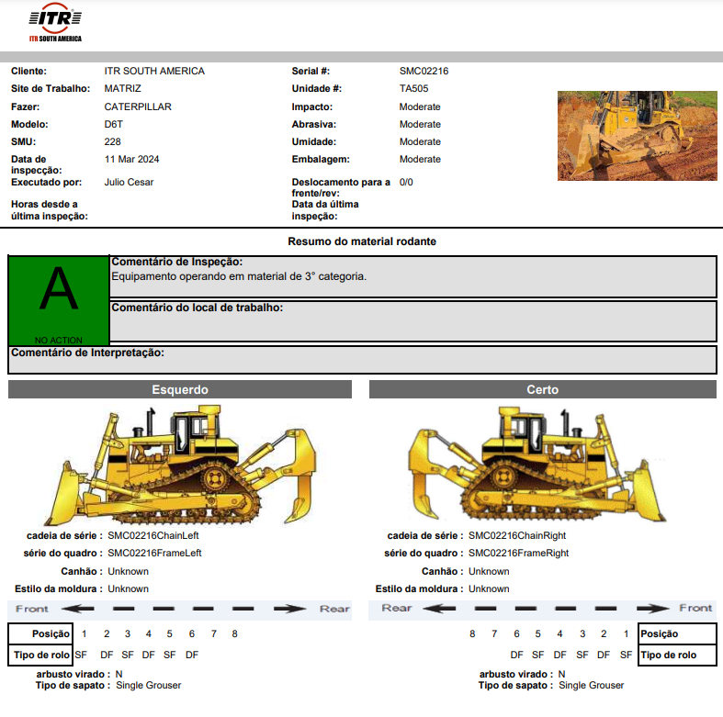
Task: Click the right Posição header cell
Action: [x=677, y=634]
